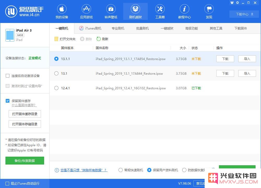The height and width of the screenshot is (188, 261).
Task: Download the 13.1 firmware
Action: pyautogui.click(x=225, y=73)
